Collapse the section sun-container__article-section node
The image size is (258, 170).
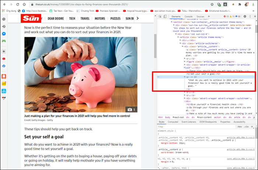171,22
